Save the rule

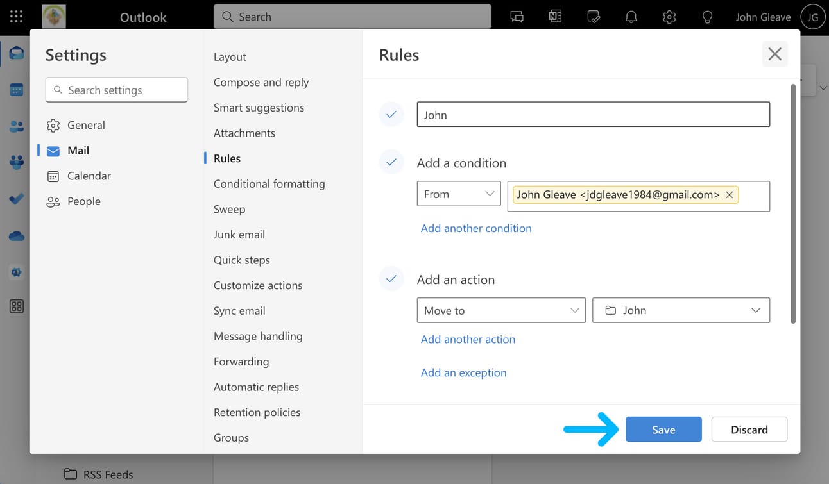pyautogui.click(x=663, y=430)
